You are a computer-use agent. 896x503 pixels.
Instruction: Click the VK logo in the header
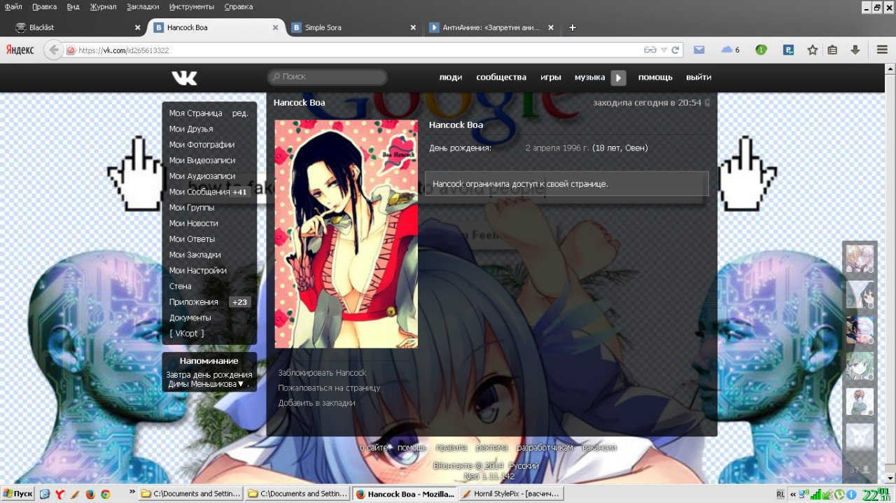184,78
